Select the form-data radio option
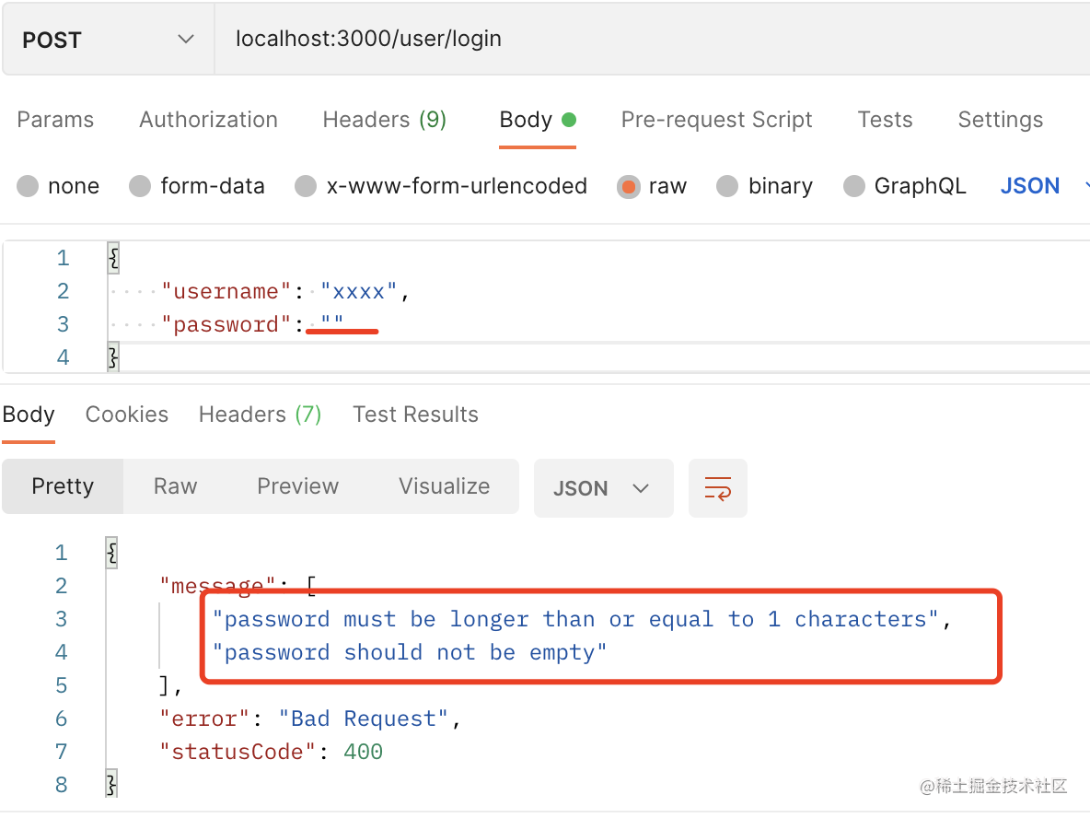The width and height of the screenshot is (1090, 818). [140, 186]
